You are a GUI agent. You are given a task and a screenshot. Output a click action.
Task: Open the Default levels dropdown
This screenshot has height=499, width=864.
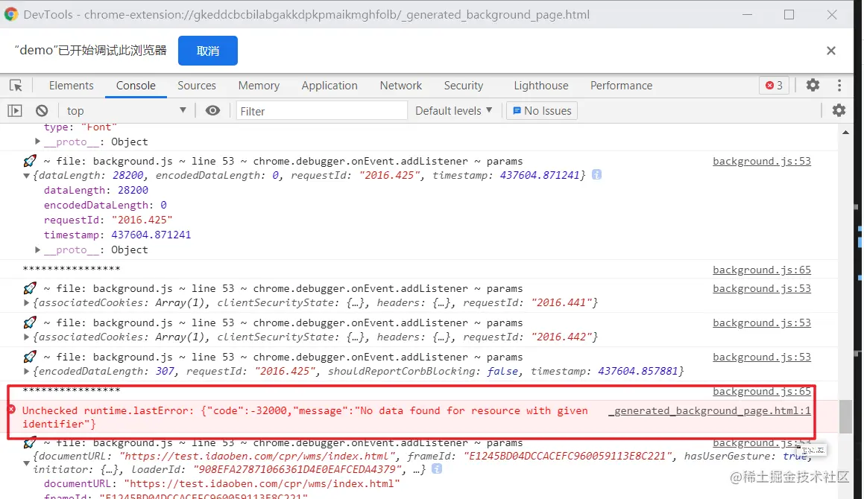pos(453,111)
